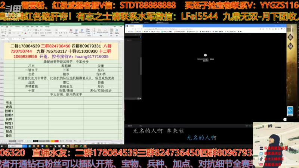Image resolution: width=299 pixels, height=168 pixels.
Task: Click cell containing 曹仁
Action: tap(66, 82)
